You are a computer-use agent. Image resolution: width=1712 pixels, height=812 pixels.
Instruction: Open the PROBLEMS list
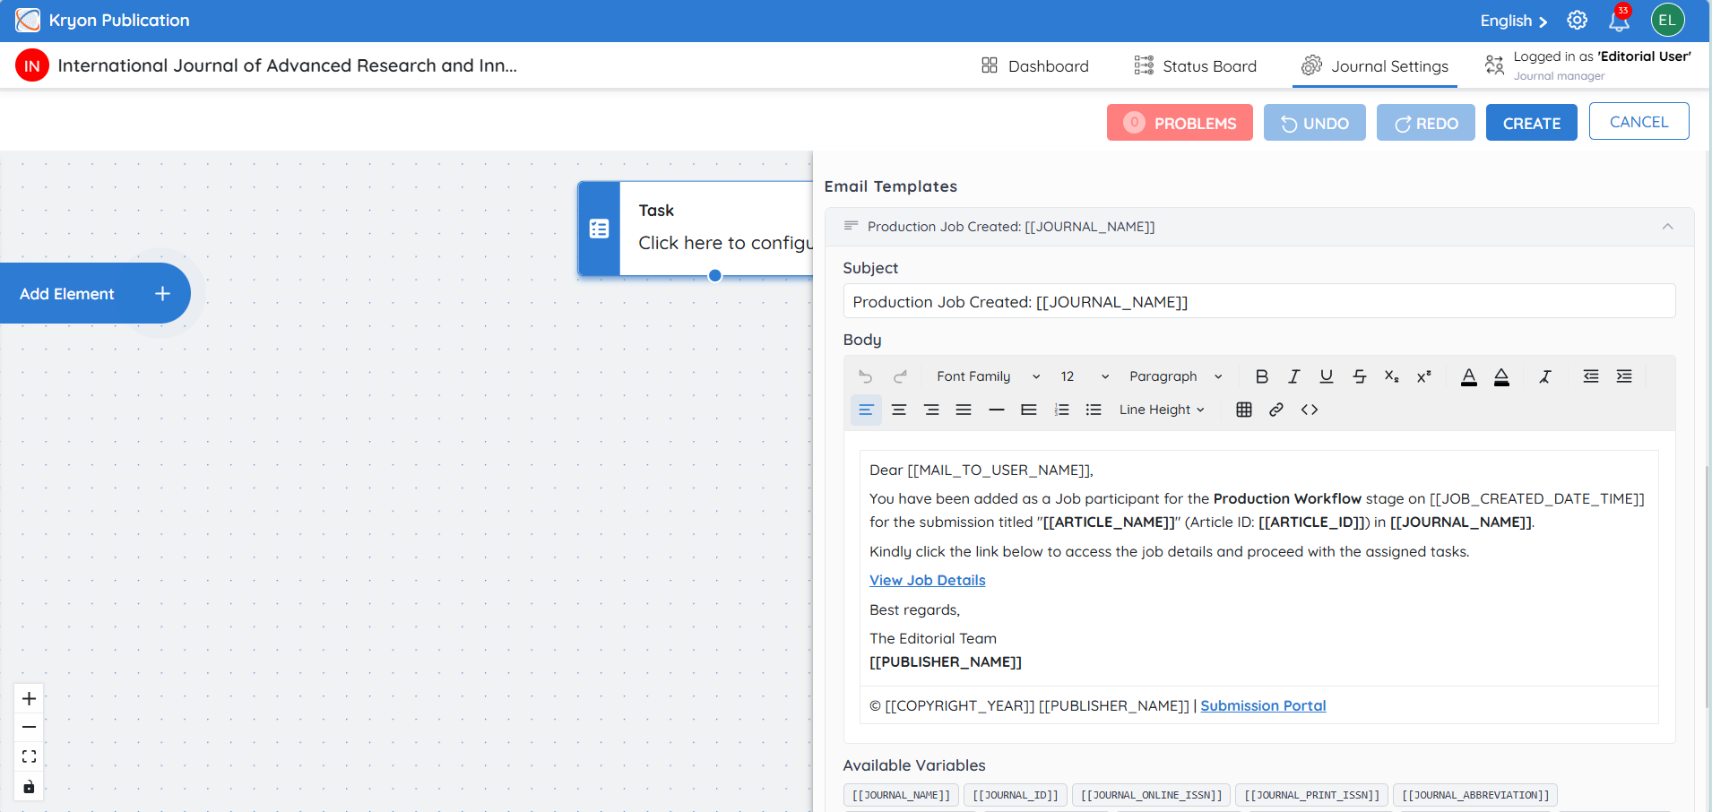[1180, 123]
